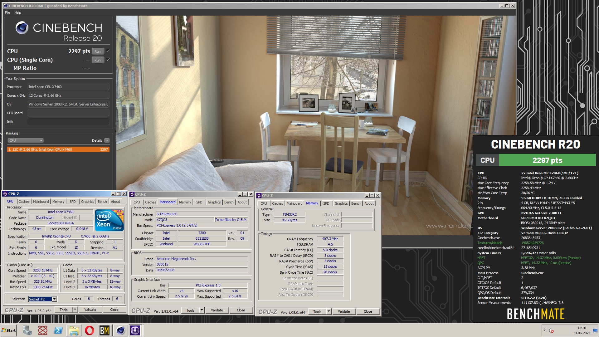This screenshot has height=337, width=599.
Task: Launch PowerShell from the taskbar
Action: click(58, 330)
